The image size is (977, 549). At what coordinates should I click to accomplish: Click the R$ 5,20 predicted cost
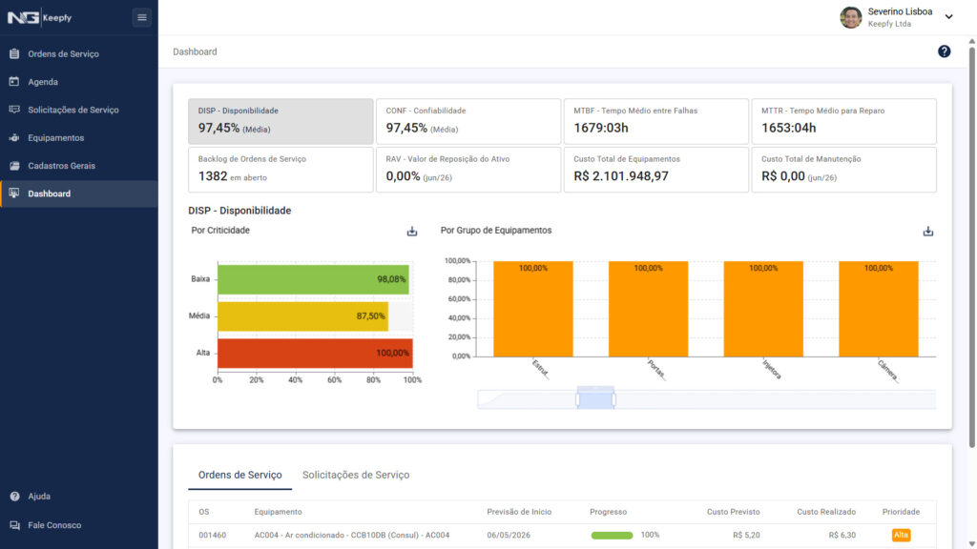click(746, 536)
